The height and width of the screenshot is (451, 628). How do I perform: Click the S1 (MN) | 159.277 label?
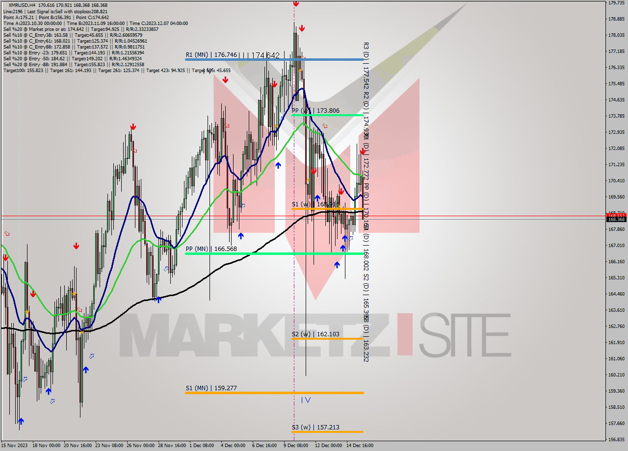coord(211,388)
